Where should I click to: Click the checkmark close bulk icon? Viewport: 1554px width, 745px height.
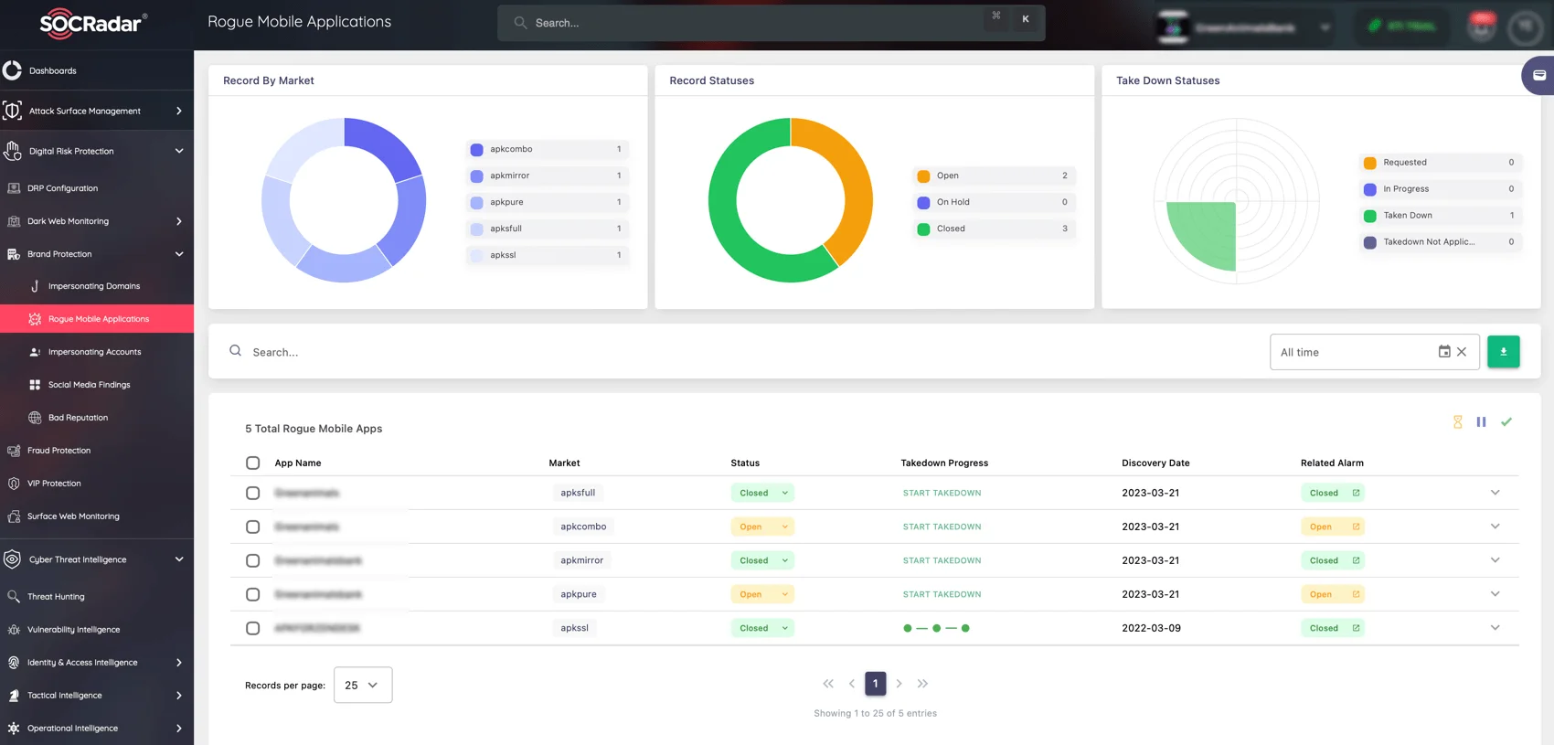point(1506,421)
